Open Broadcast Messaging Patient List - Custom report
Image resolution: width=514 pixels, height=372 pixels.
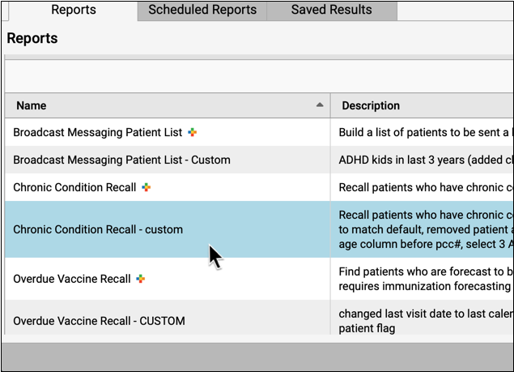121,160
